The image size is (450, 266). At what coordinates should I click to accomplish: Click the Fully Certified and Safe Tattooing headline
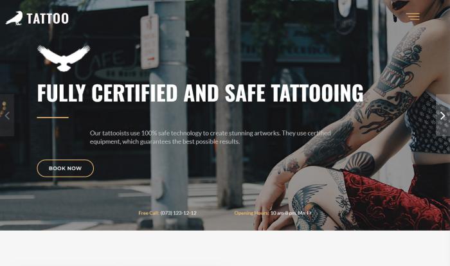(x=201, y=93)
